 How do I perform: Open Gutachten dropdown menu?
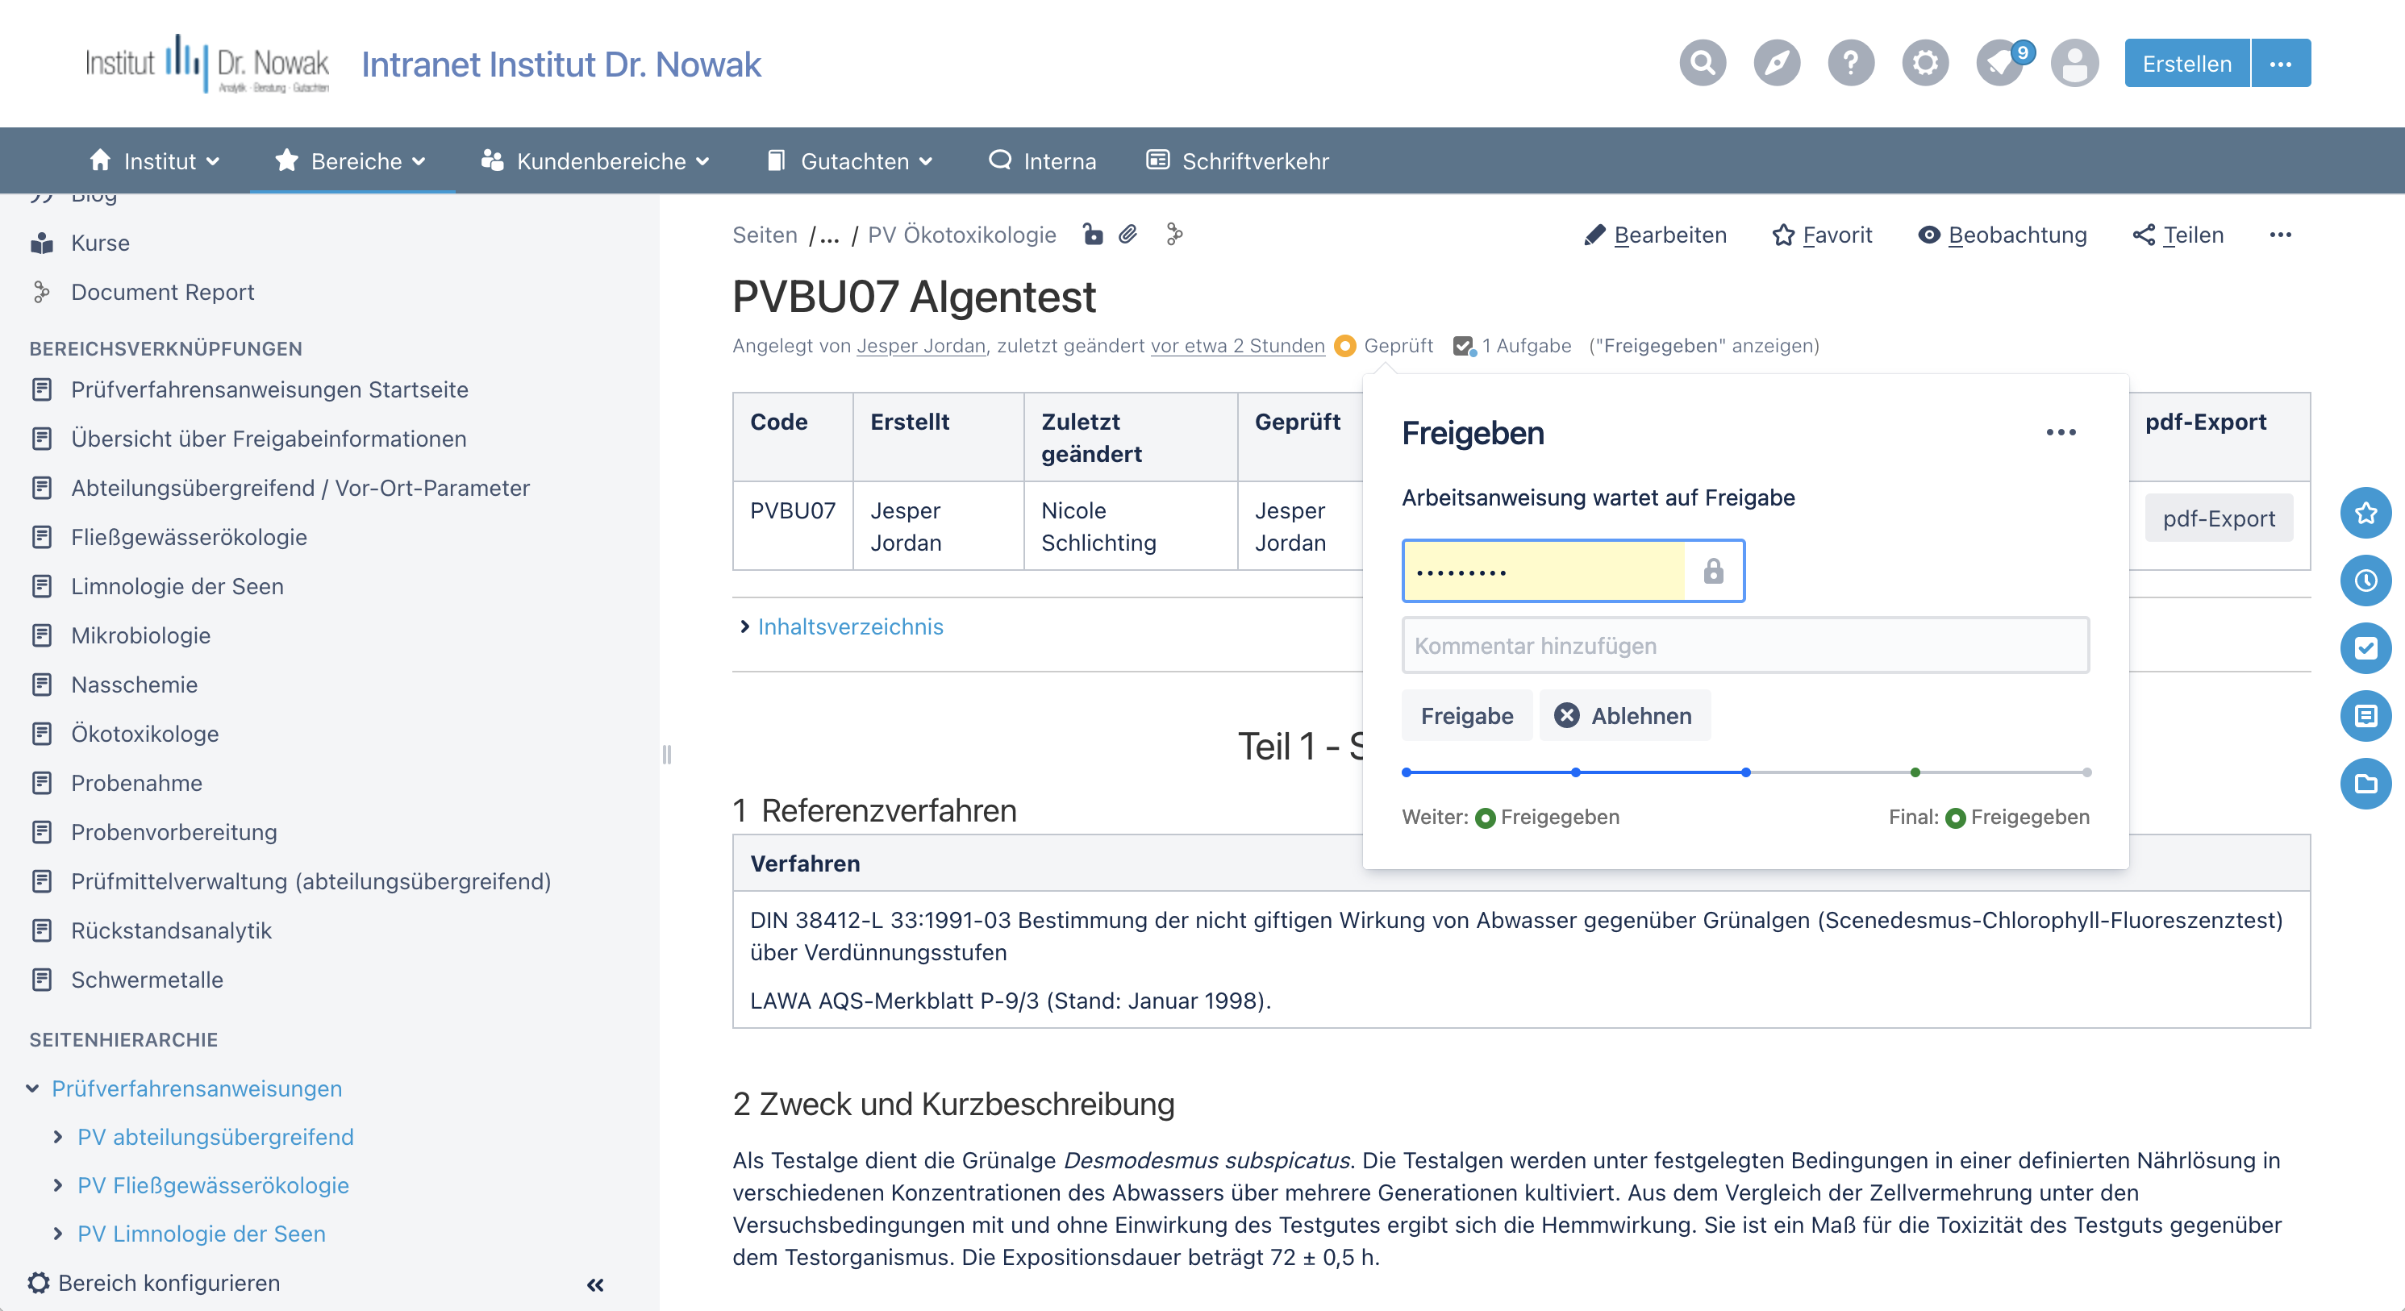(849, 160)
